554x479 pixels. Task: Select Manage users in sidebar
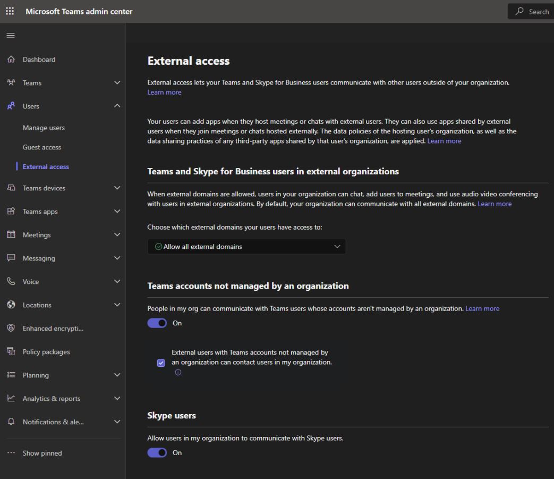coord(44,128)
